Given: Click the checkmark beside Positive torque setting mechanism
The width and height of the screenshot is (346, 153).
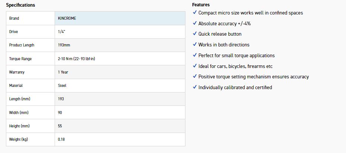Looking at the screenshot, I should [x=195, y=76].
